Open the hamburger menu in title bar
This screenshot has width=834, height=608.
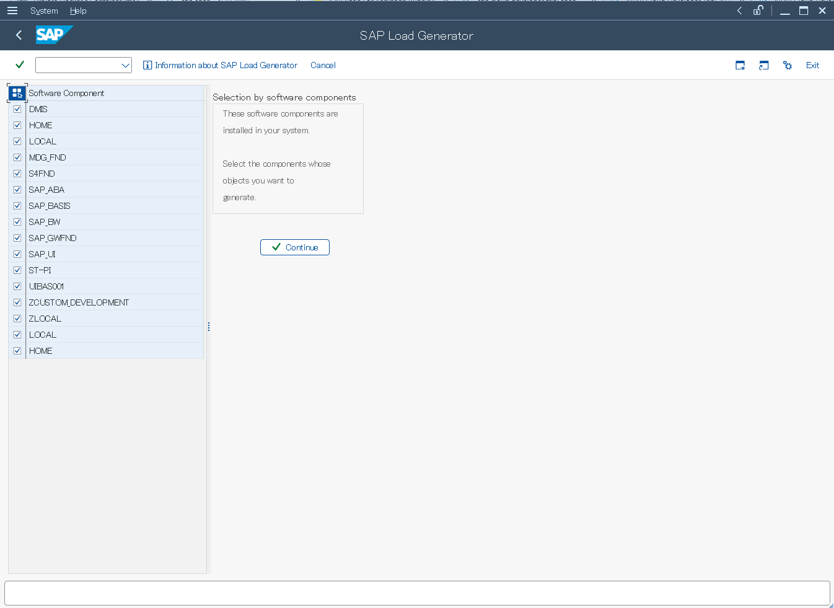tap(12, 11)
